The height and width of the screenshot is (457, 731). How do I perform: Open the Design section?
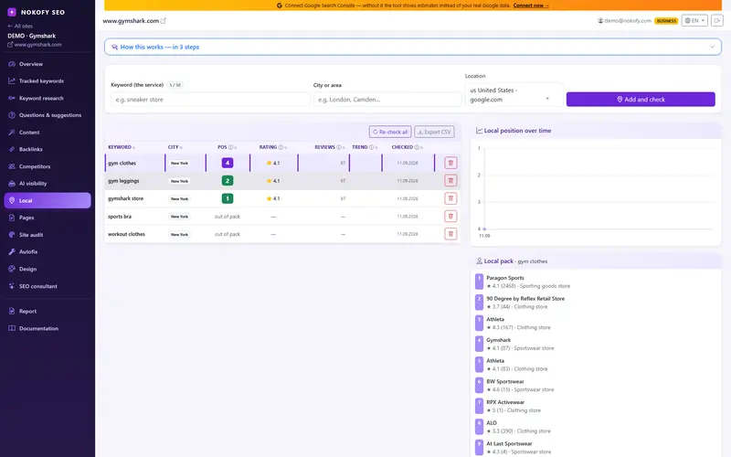click(48, 269)
